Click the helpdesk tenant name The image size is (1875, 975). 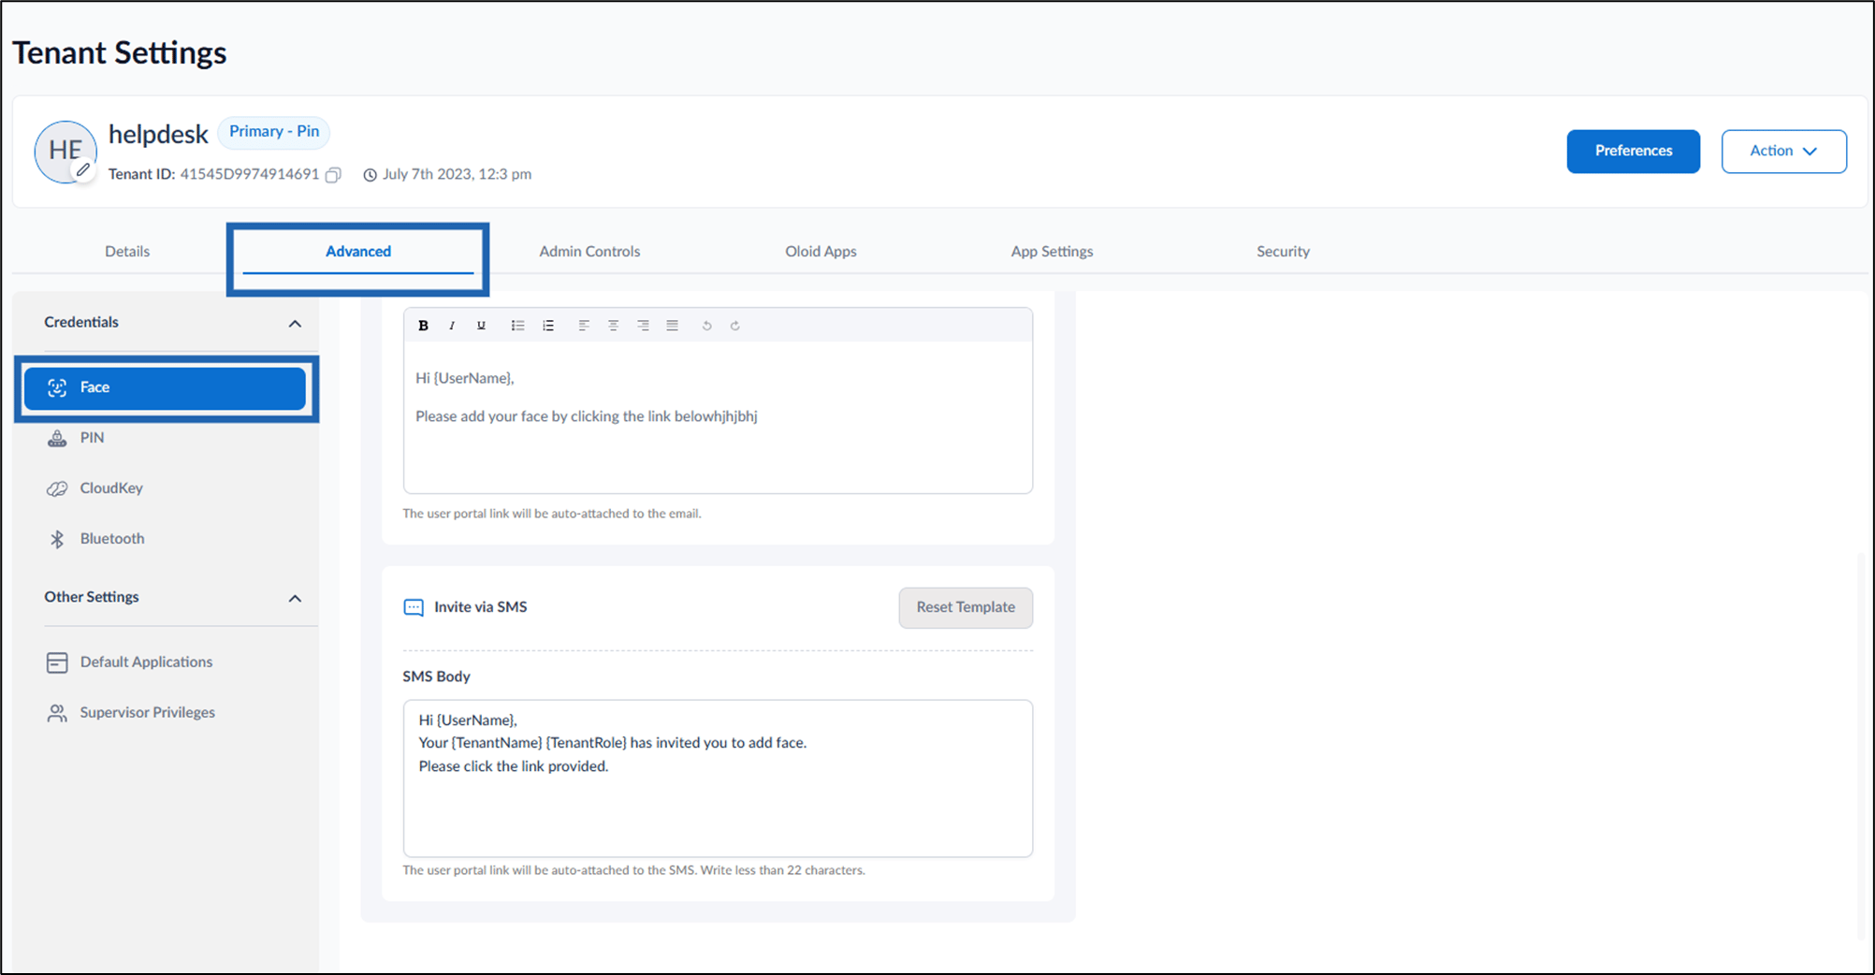pos(158,135)
